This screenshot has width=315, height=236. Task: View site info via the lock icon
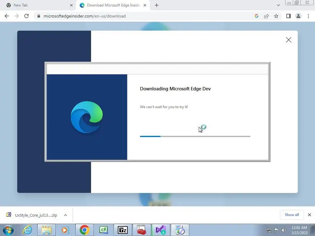pyautogui.click(x=39, y=16)
